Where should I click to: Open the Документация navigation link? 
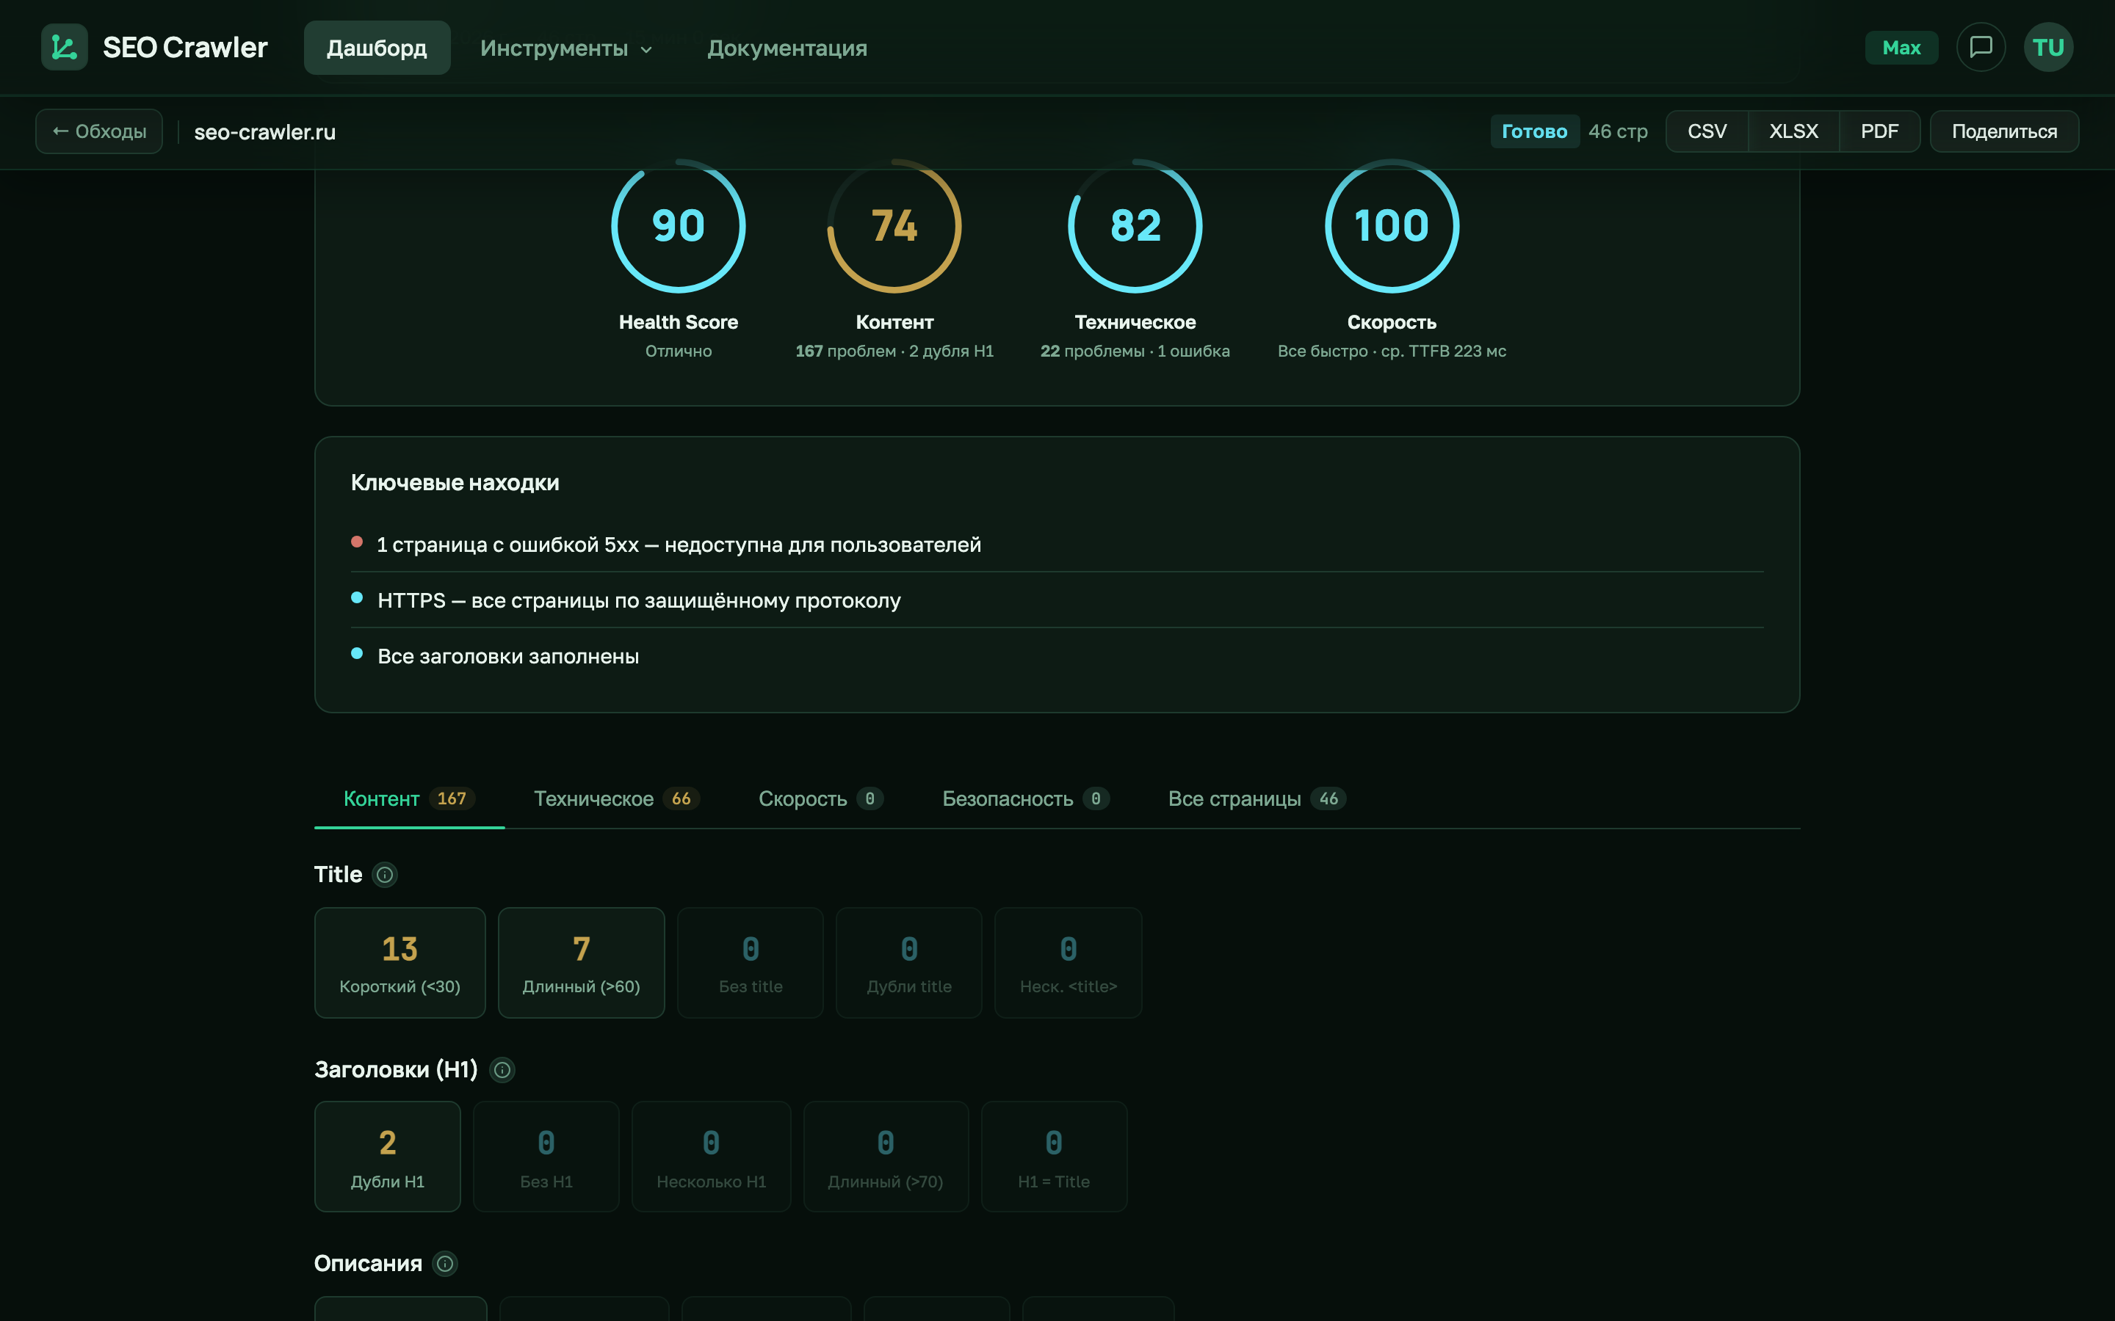tap(787, 48)
